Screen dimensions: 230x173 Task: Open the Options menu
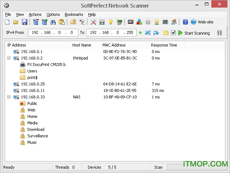53,14
